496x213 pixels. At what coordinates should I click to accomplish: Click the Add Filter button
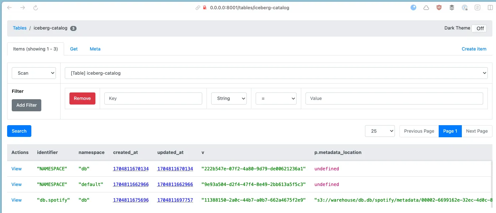26,105
